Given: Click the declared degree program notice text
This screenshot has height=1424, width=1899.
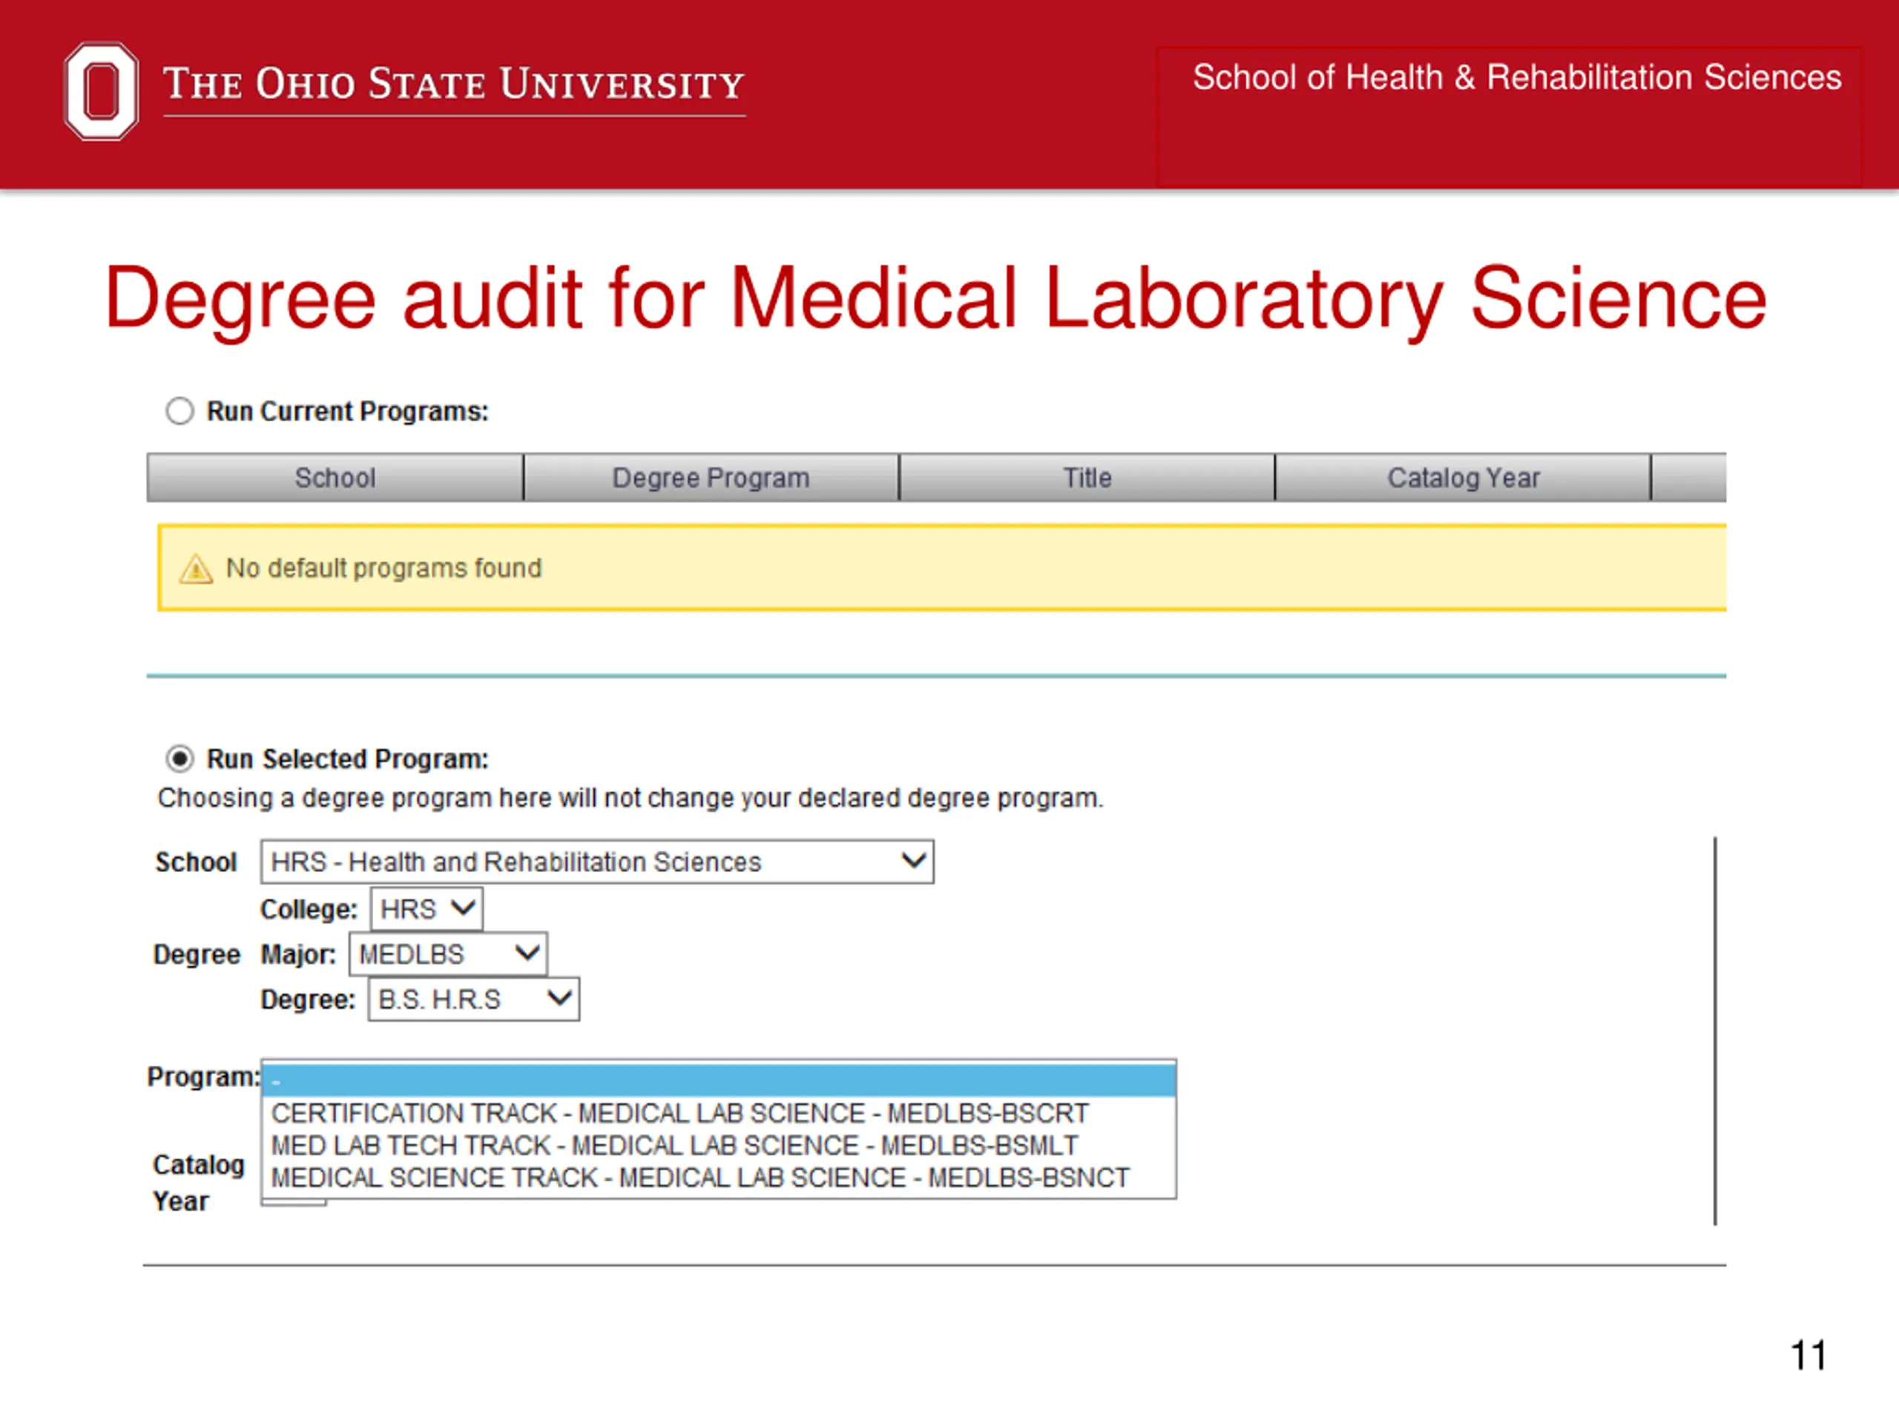Looking at the screenshot, I should (631, 798).
